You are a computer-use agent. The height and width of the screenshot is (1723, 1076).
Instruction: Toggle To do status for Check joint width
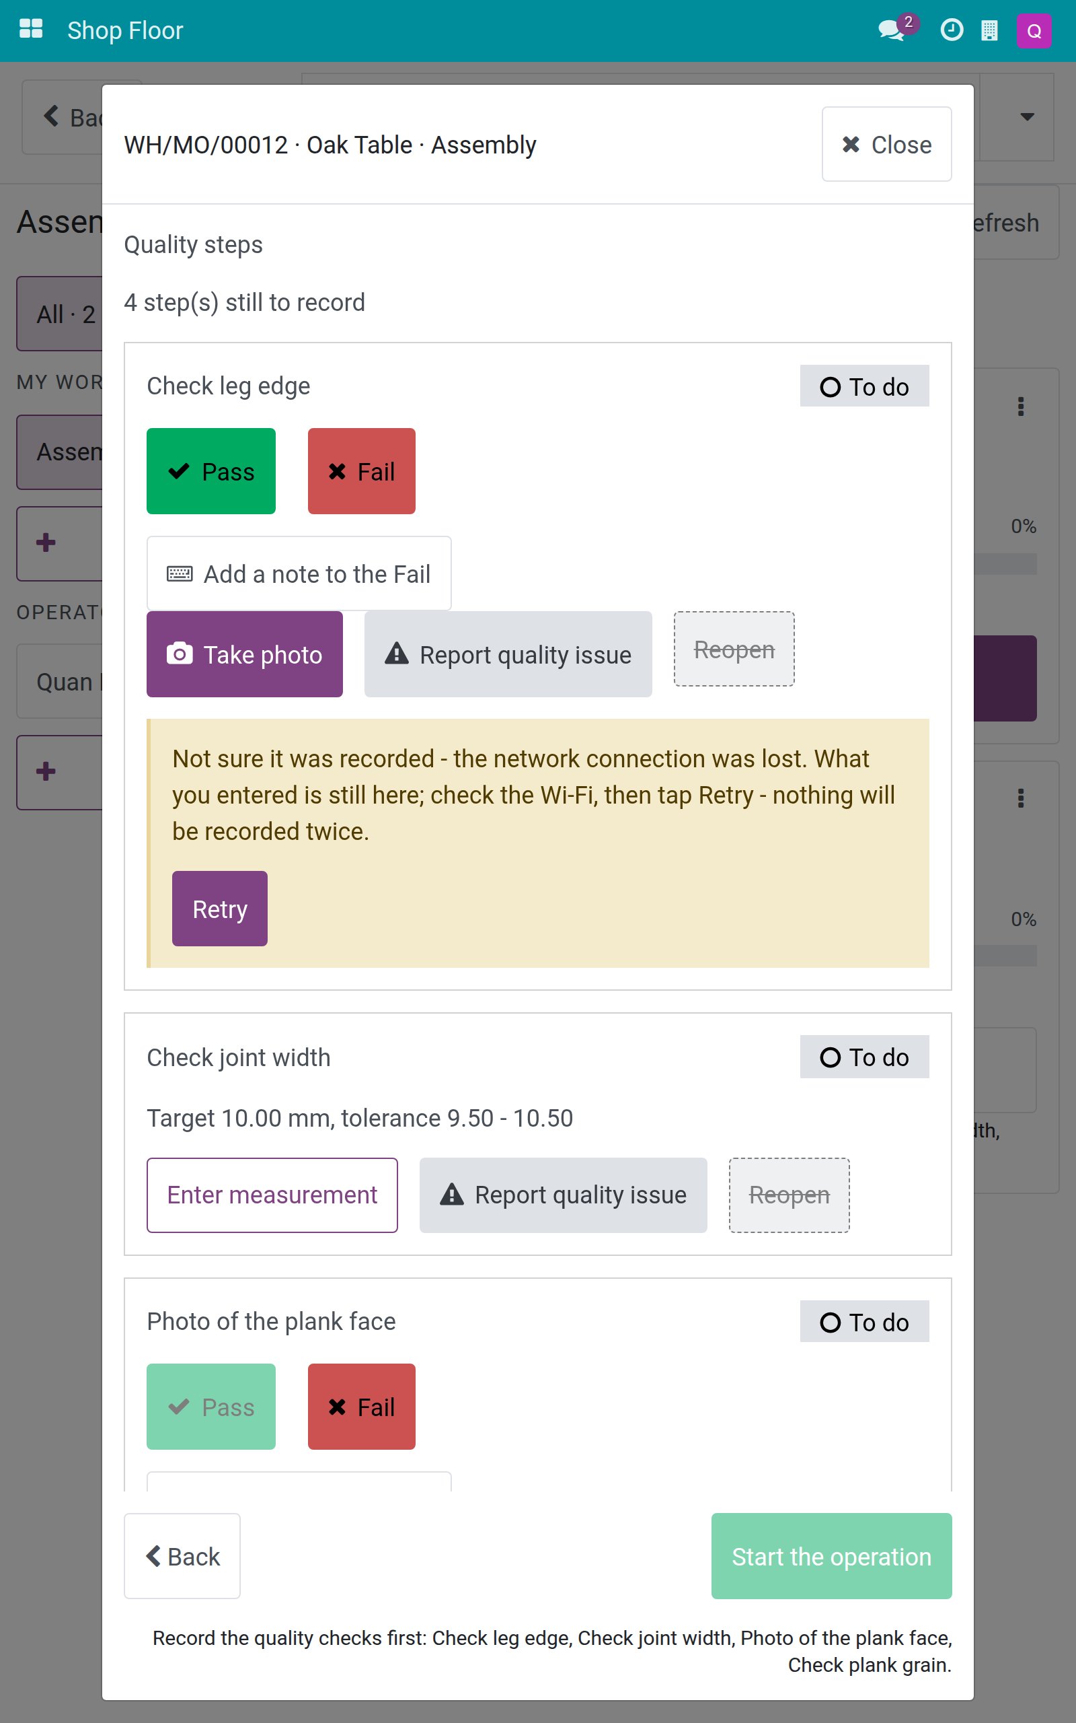[x=864, y=1057]
